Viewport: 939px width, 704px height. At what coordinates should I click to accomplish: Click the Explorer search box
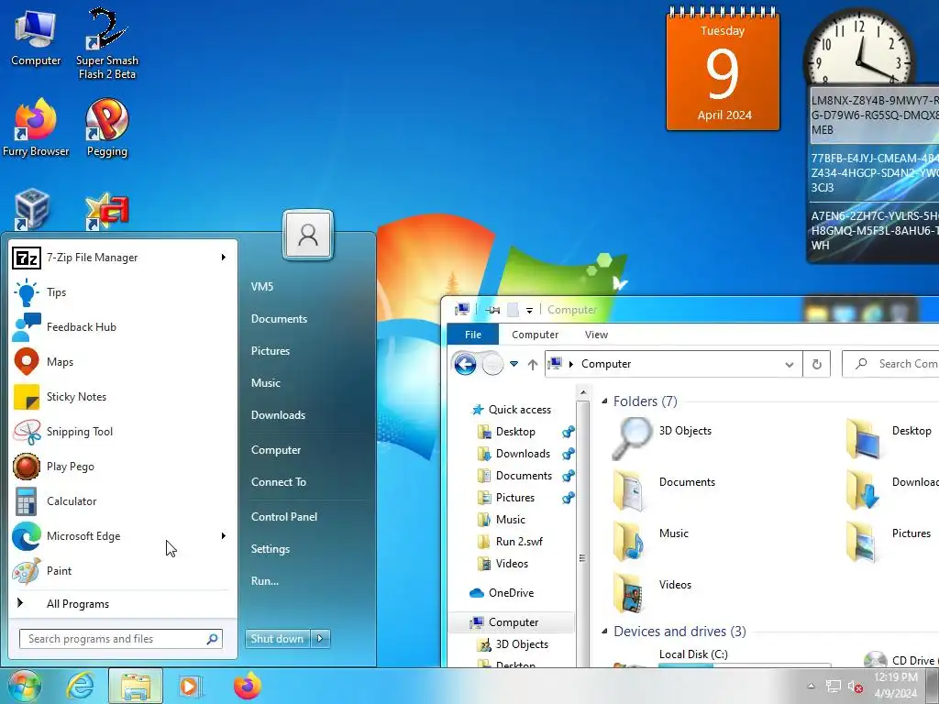(891, 364)
